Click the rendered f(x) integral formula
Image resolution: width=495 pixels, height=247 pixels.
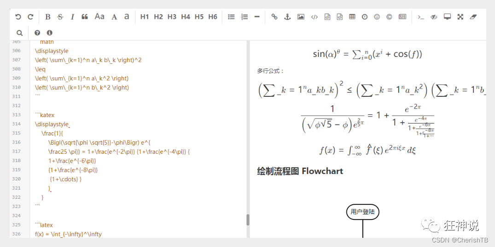(x=367, y=149)
